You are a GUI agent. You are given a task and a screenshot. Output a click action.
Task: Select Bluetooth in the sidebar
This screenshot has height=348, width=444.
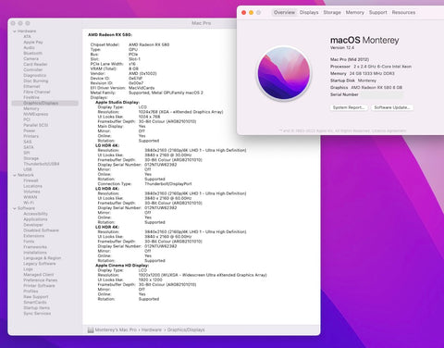coord(32,53)
